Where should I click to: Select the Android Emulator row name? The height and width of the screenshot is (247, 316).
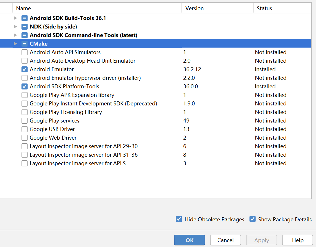coord(52,69)
